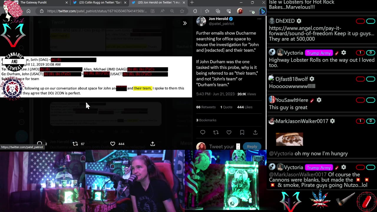Open the Favorites list icon
Image resolution: width=377 pixels, height=212 pixels.
(207, 11)
